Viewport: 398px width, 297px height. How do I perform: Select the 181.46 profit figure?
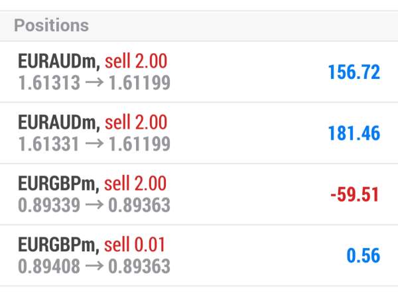354,133
